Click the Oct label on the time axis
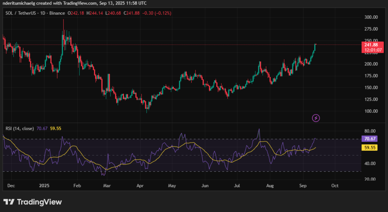 (335, 186)
